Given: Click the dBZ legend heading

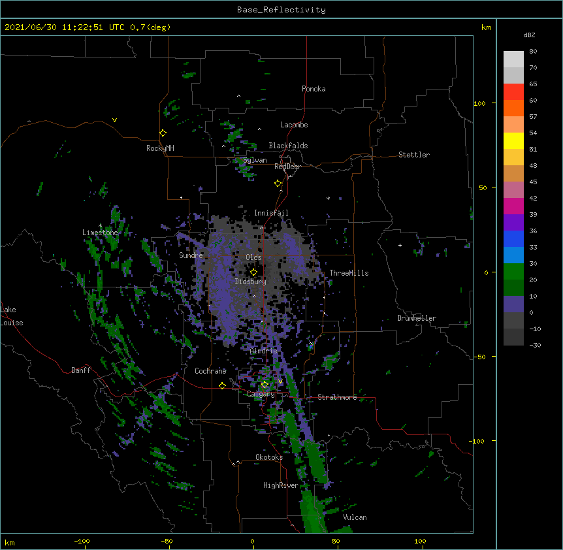Looking at the screenshot, I should tap(529, 35).
